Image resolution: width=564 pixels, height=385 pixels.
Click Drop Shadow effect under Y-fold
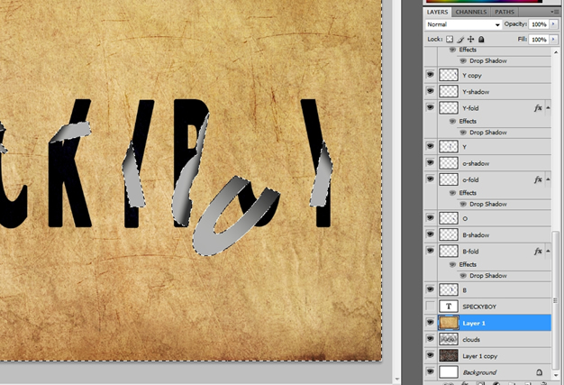488,133
